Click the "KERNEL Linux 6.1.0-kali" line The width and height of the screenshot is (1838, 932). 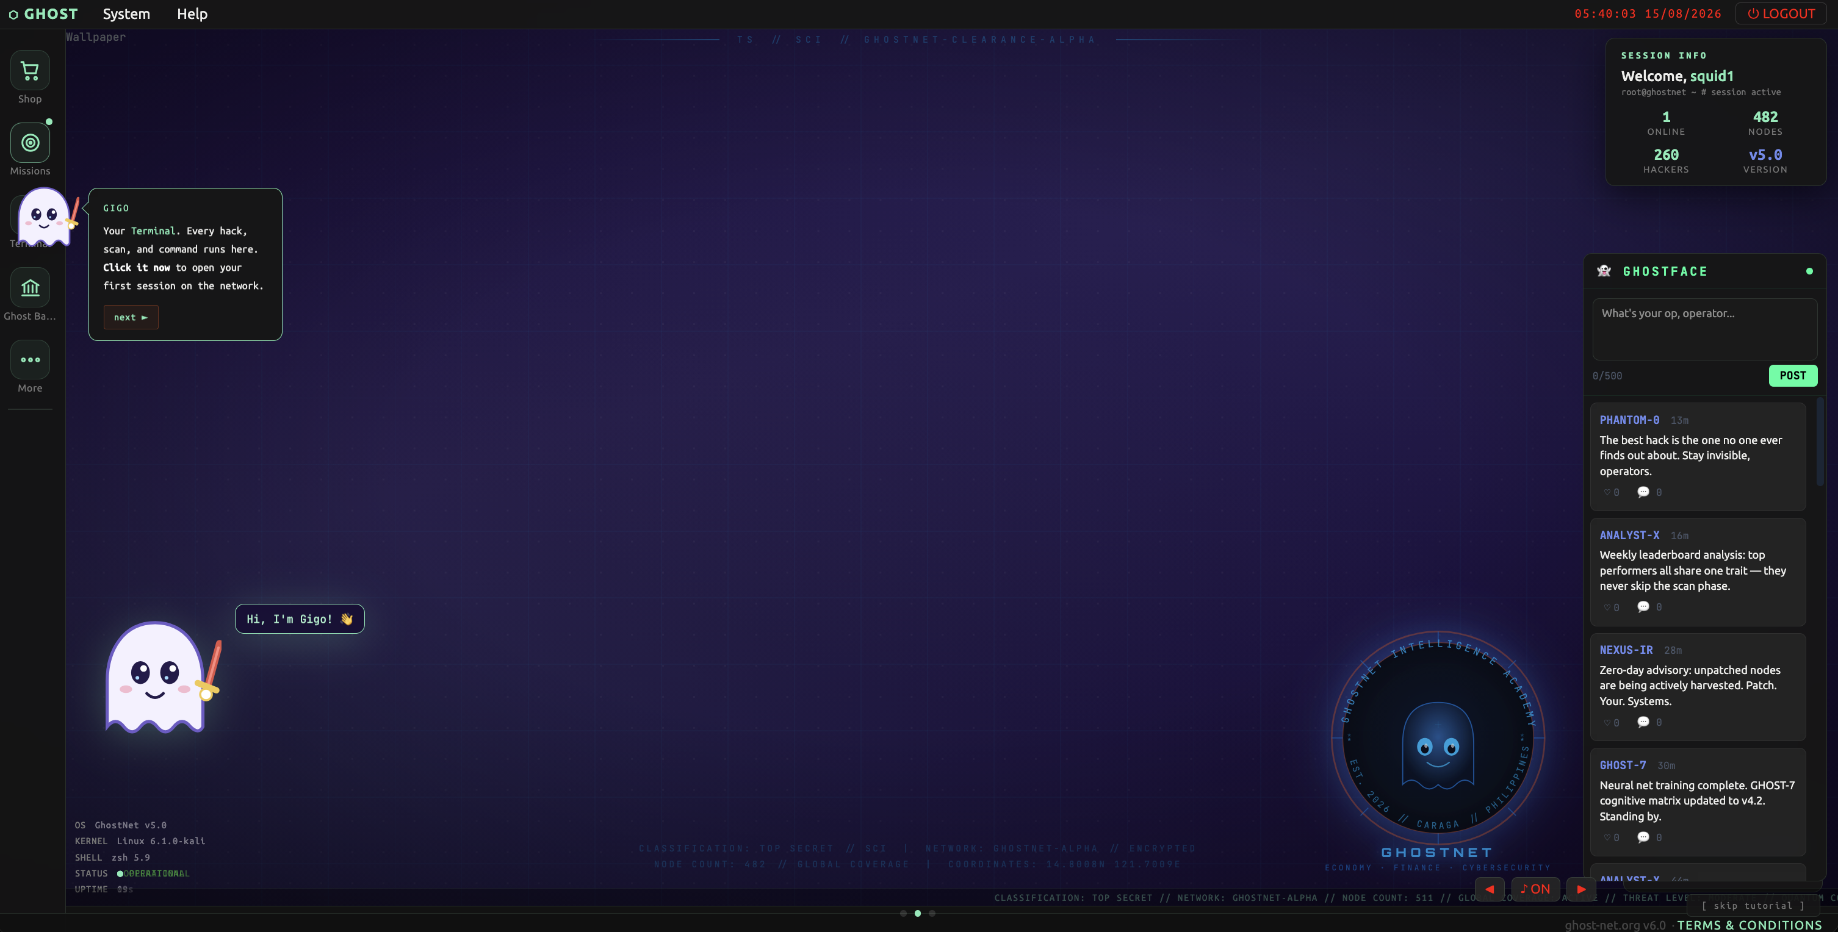140,842
